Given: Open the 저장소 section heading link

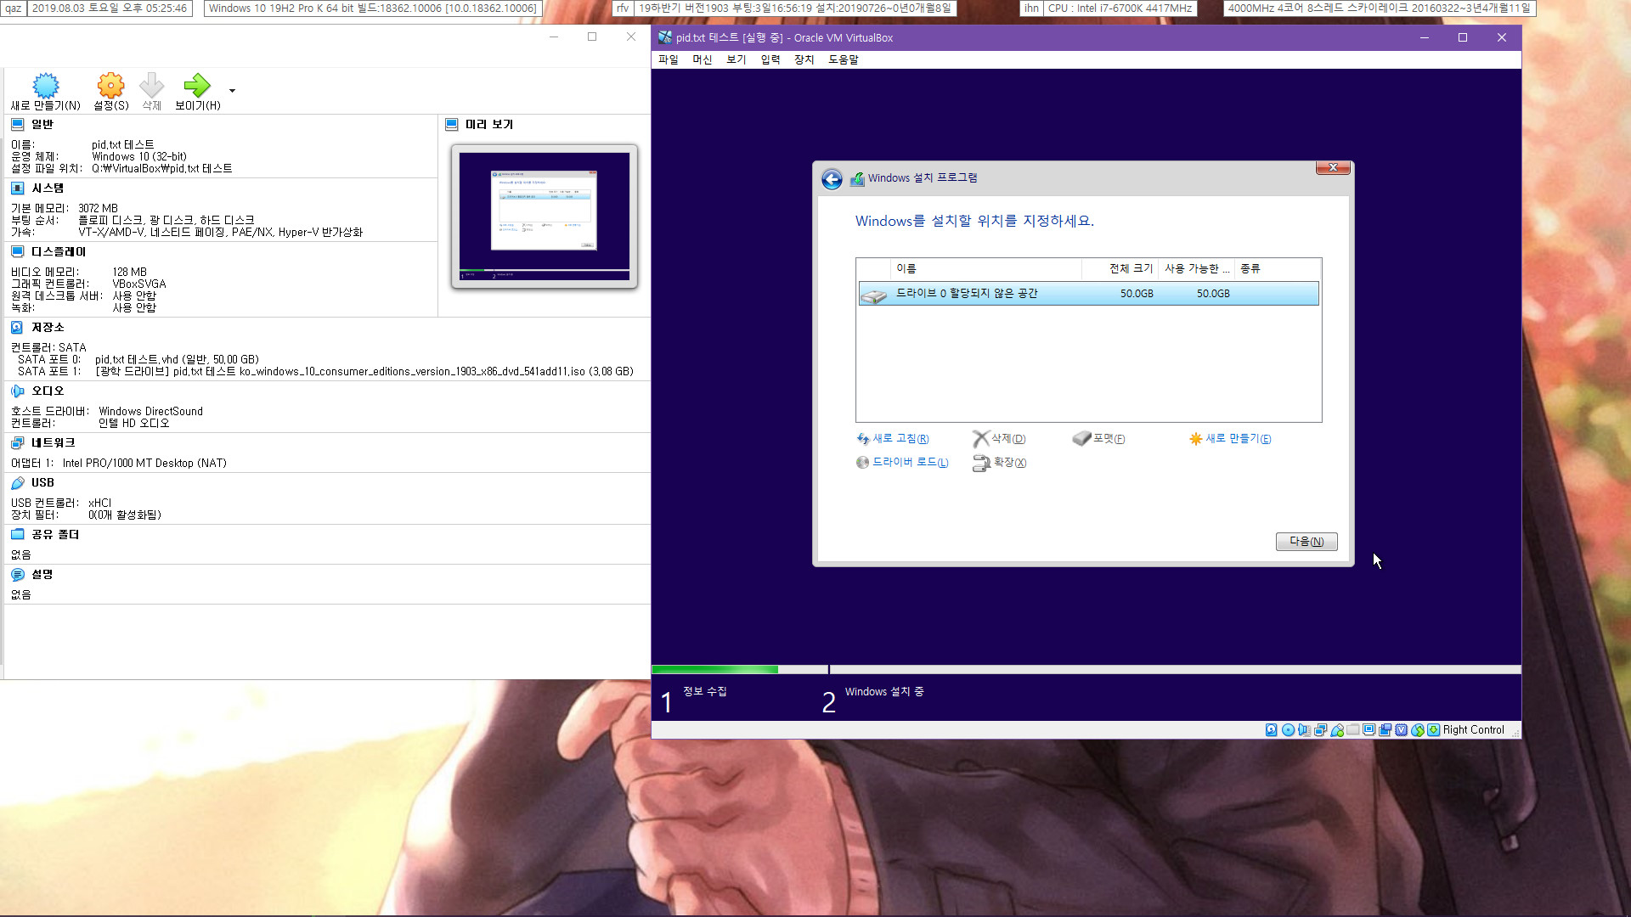Looking at the screenshot, I should pos(48,328).
